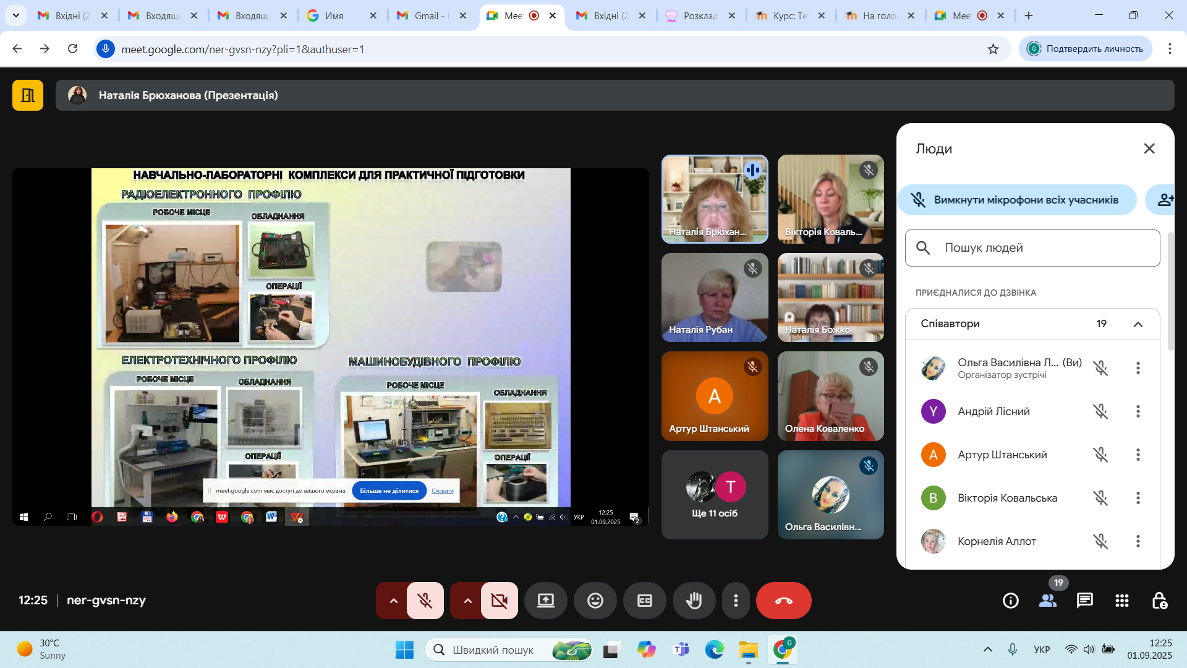
Task: Toggle the microphone mute button
Action: point(425,601)
